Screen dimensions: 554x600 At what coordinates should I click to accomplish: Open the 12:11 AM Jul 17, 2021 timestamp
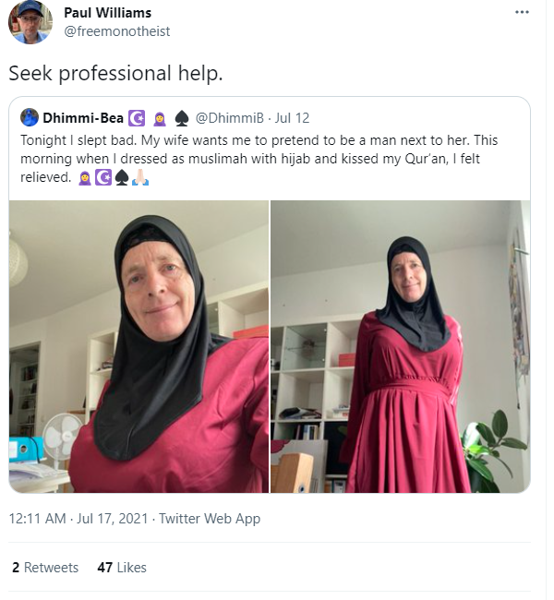[x=78, y=519]
